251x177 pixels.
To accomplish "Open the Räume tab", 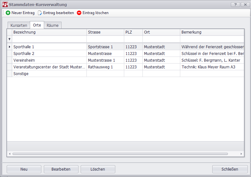I will 53,25.
